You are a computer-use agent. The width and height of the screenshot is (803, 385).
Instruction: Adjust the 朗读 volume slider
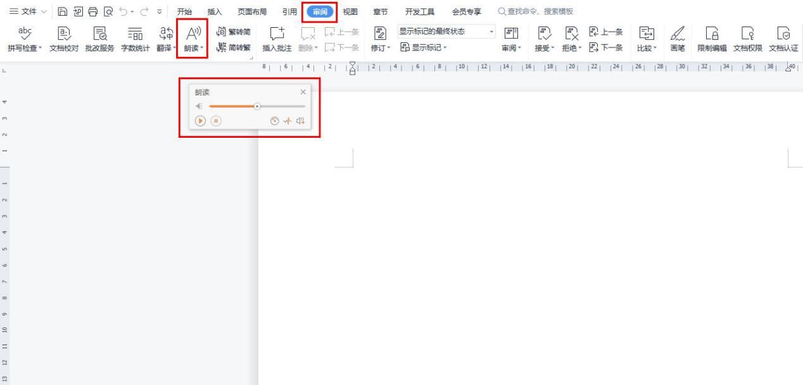(257, 106)
